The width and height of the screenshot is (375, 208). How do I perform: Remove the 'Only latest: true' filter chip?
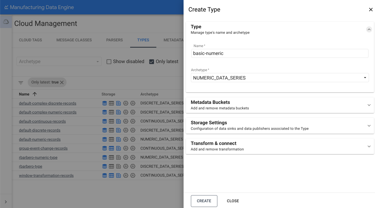click(x=62, y=82)
